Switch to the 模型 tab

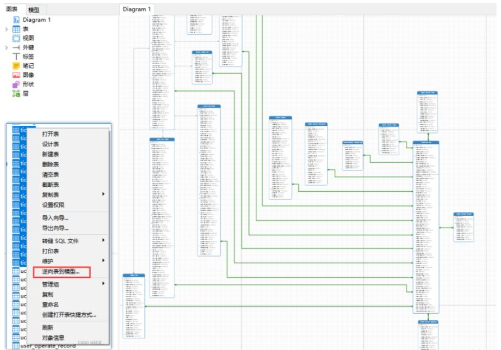[x=34, y=10]
